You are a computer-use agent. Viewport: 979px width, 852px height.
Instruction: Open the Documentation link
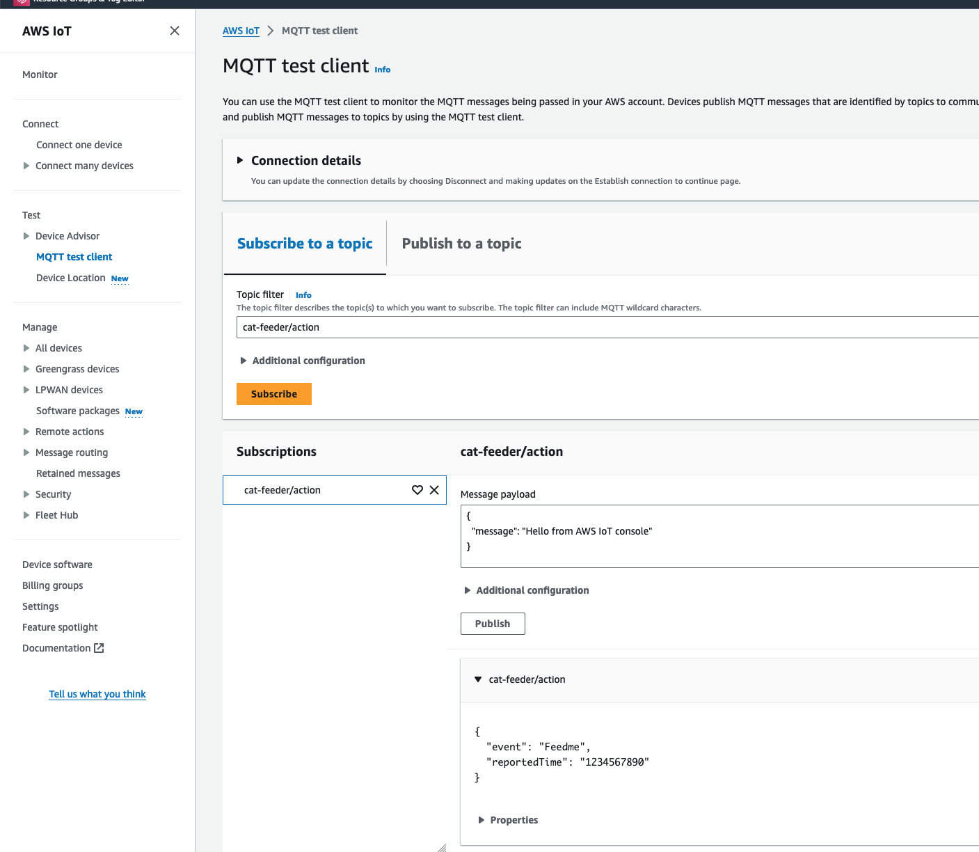(x=56, y=648)
